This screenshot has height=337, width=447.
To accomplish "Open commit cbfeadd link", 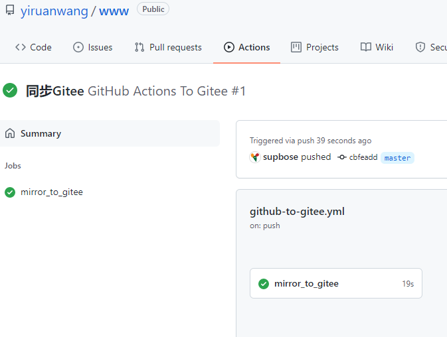I will (363, 158).
